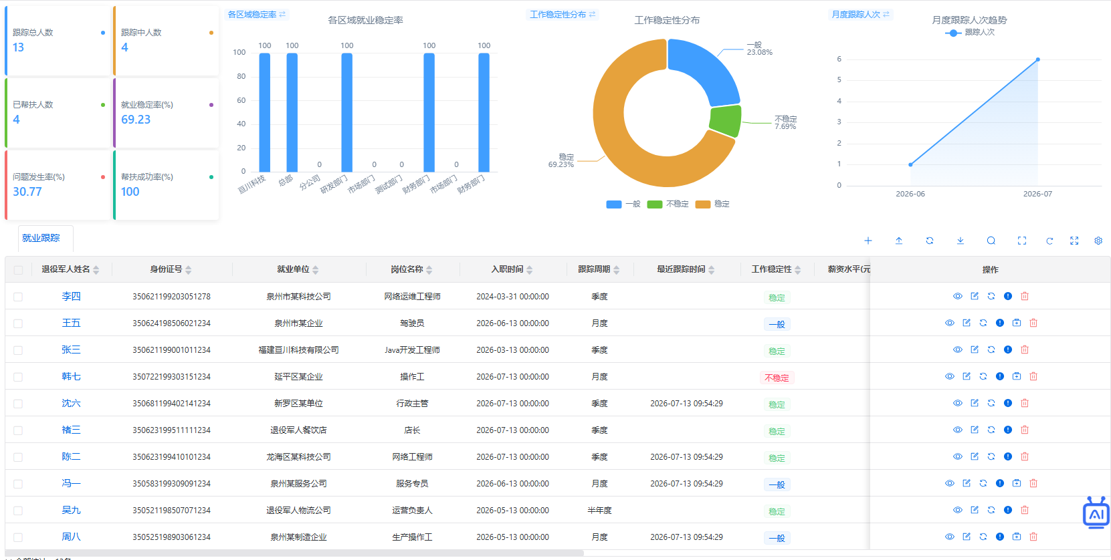The height and width of the screenshot is (560, 1111).
Task: Click the download arrow toolbar icon
Action: (960, 241)
